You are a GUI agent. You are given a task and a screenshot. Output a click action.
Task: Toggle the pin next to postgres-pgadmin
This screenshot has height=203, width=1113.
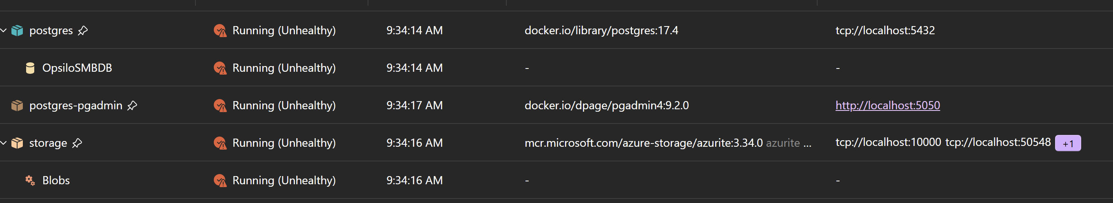[132, 106]
